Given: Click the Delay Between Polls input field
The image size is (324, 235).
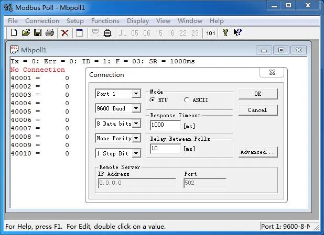Looking at the screenshot, I should coord(165,148).
